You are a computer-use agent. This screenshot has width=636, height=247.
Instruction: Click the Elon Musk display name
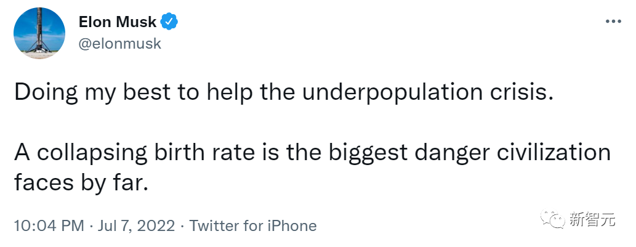pyautogui.click(x=118, y=22)
